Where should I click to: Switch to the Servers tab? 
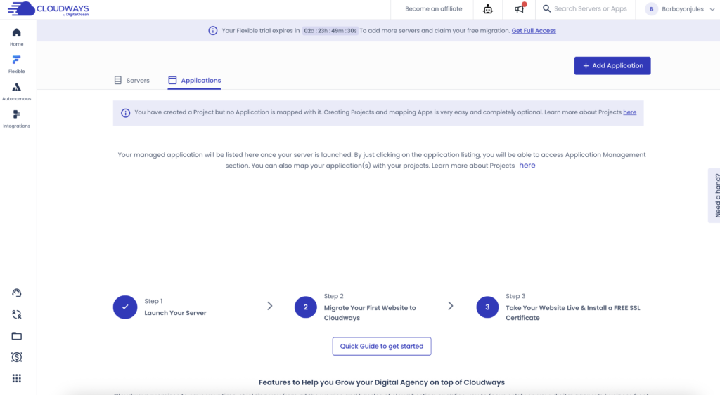tap(131, 81)
